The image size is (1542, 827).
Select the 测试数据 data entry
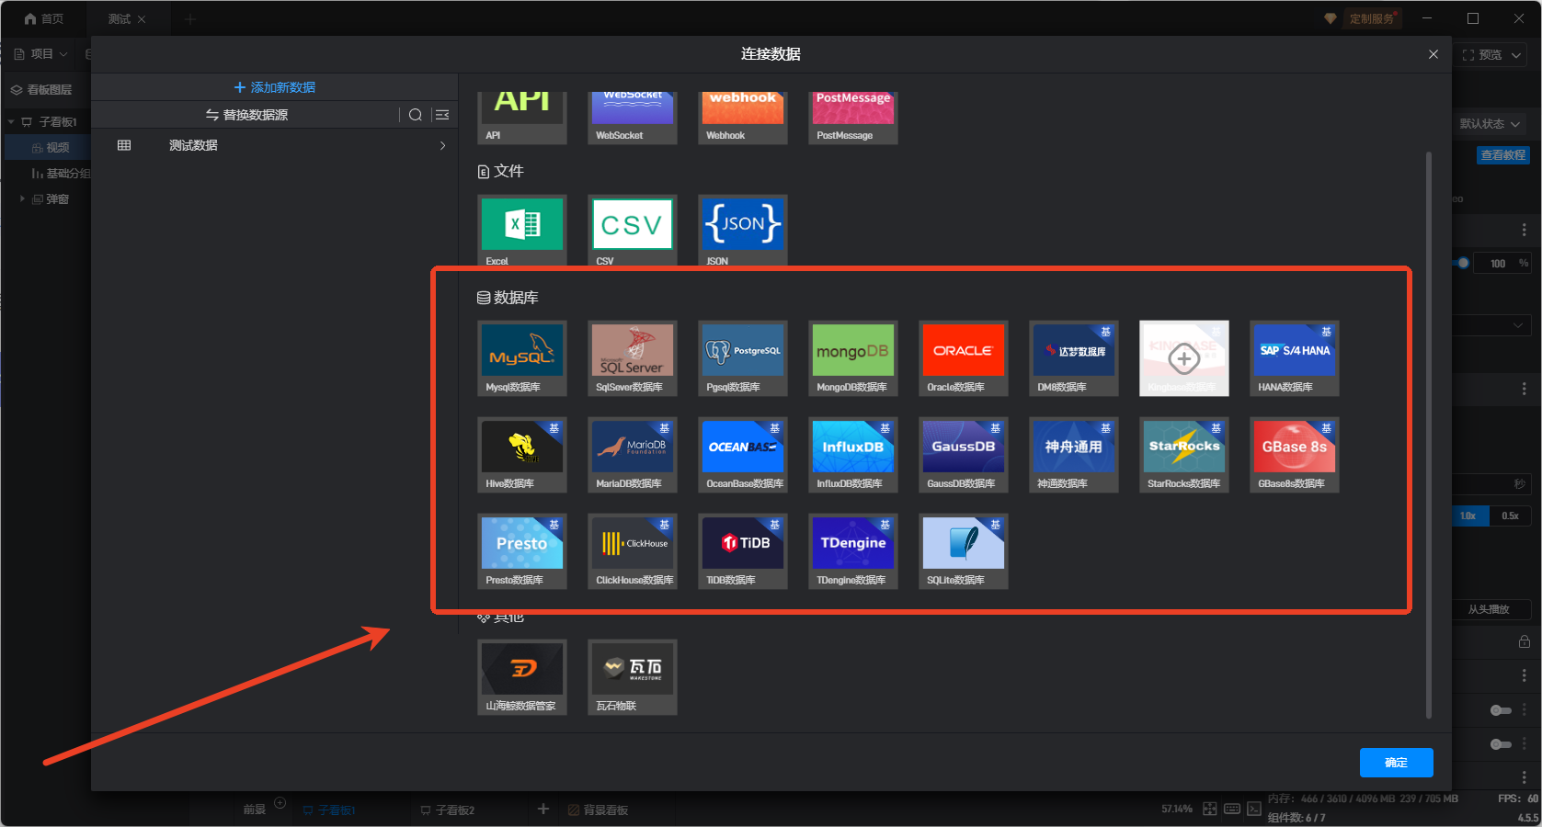coord(274,145)
